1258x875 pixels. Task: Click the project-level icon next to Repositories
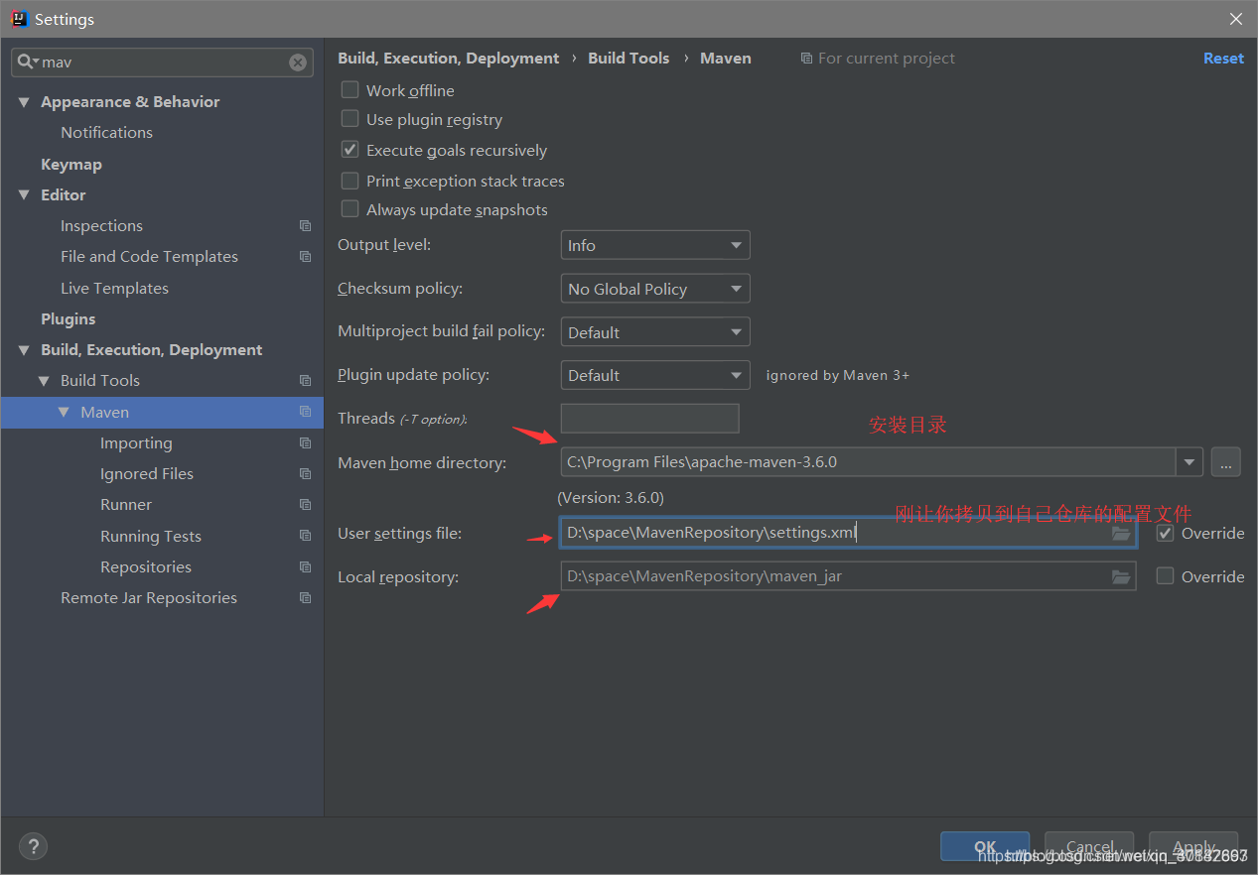[305, 567]
